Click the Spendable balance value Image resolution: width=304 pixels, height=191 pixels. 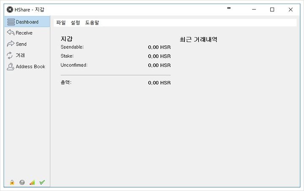[159, 47]
